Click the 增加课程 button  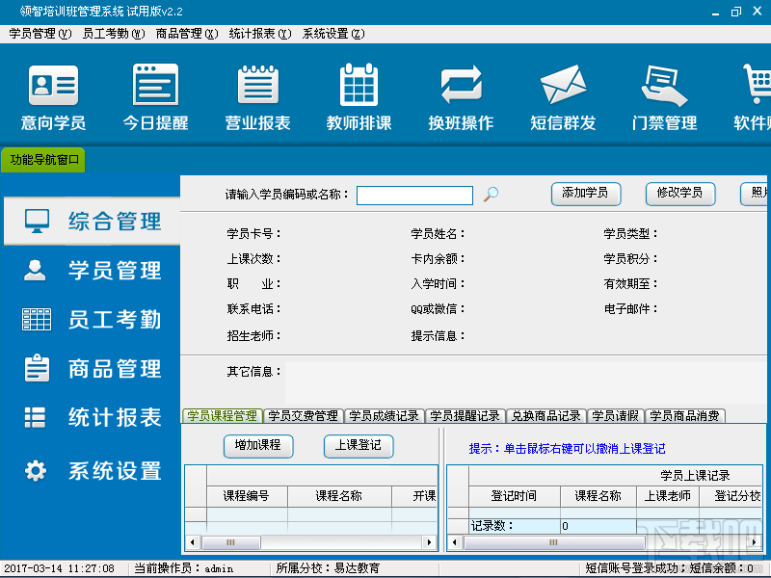(x=258, y=446)
